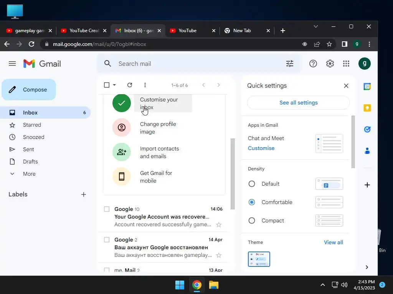Click the green Customise your inbox checkmark
This screenshot has width=393, height=294.
point(122,103)
